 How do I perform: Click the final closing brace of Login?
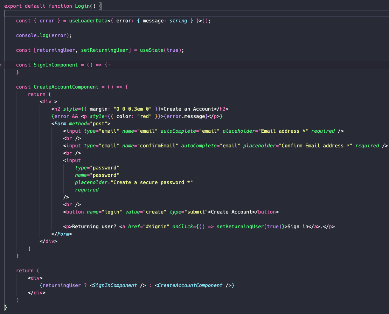(6, 308)
